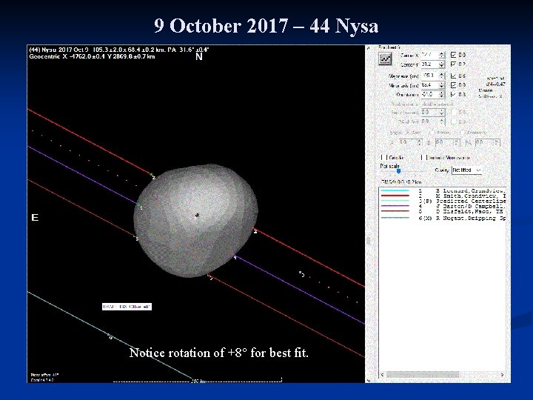Select the 6(M) Nugent, Dripping Springs row

tap(443, 218)
